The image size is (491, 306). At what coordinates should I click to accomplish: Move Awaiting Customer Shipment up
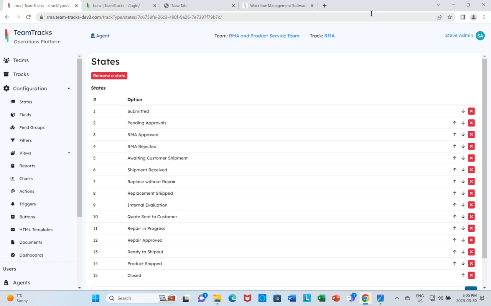pos(455,158)
